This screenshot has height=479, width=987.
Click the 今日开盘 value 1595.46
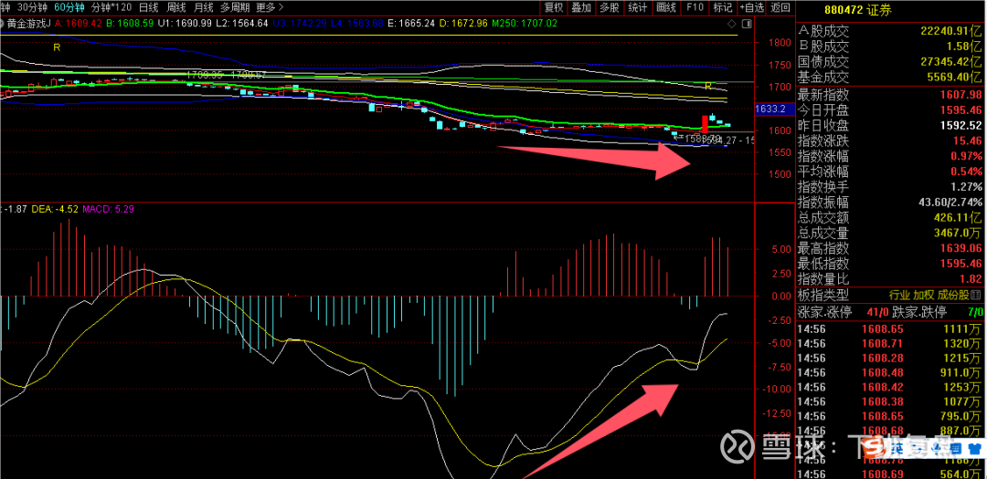point(961,110)
